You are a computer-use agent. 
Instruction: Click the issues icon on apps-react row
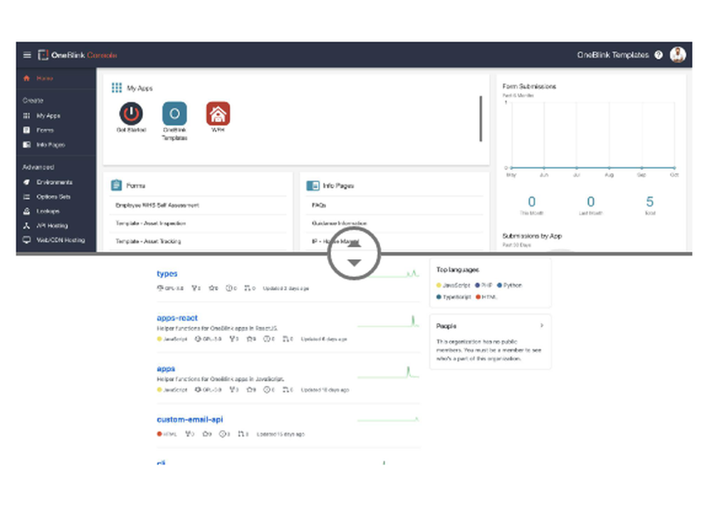point(266,339)
